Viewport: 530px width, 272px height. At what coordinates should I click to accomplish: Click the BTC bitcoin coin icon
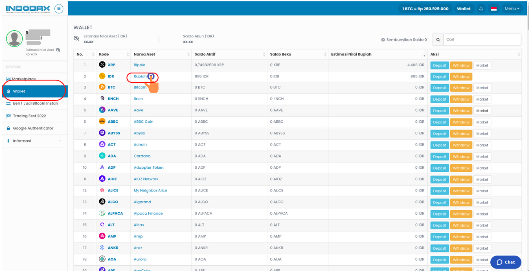102,87
